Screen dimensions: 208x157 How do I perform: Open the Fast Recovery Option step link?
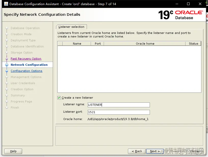pos(26,59)
